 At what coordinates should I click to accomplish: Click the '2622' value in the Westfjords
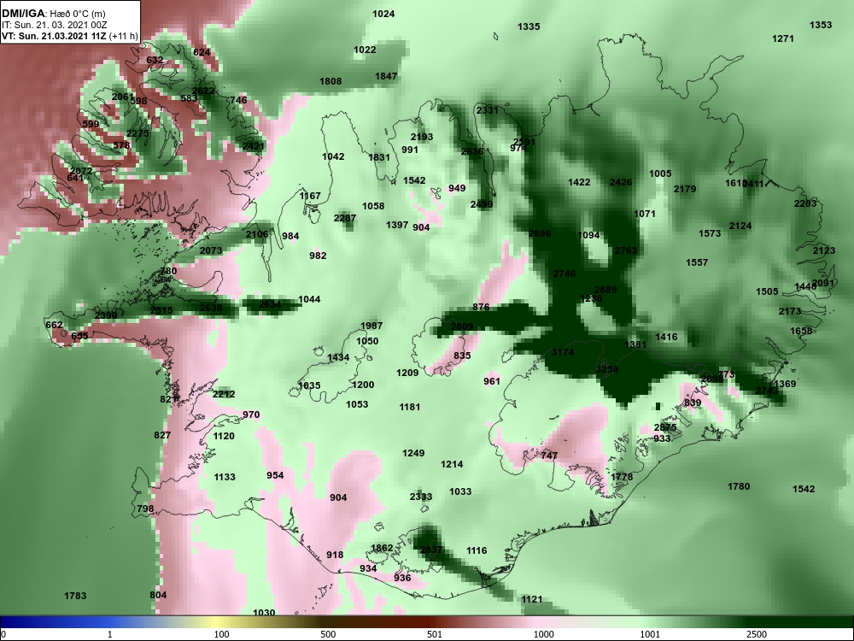click(203, 91)
